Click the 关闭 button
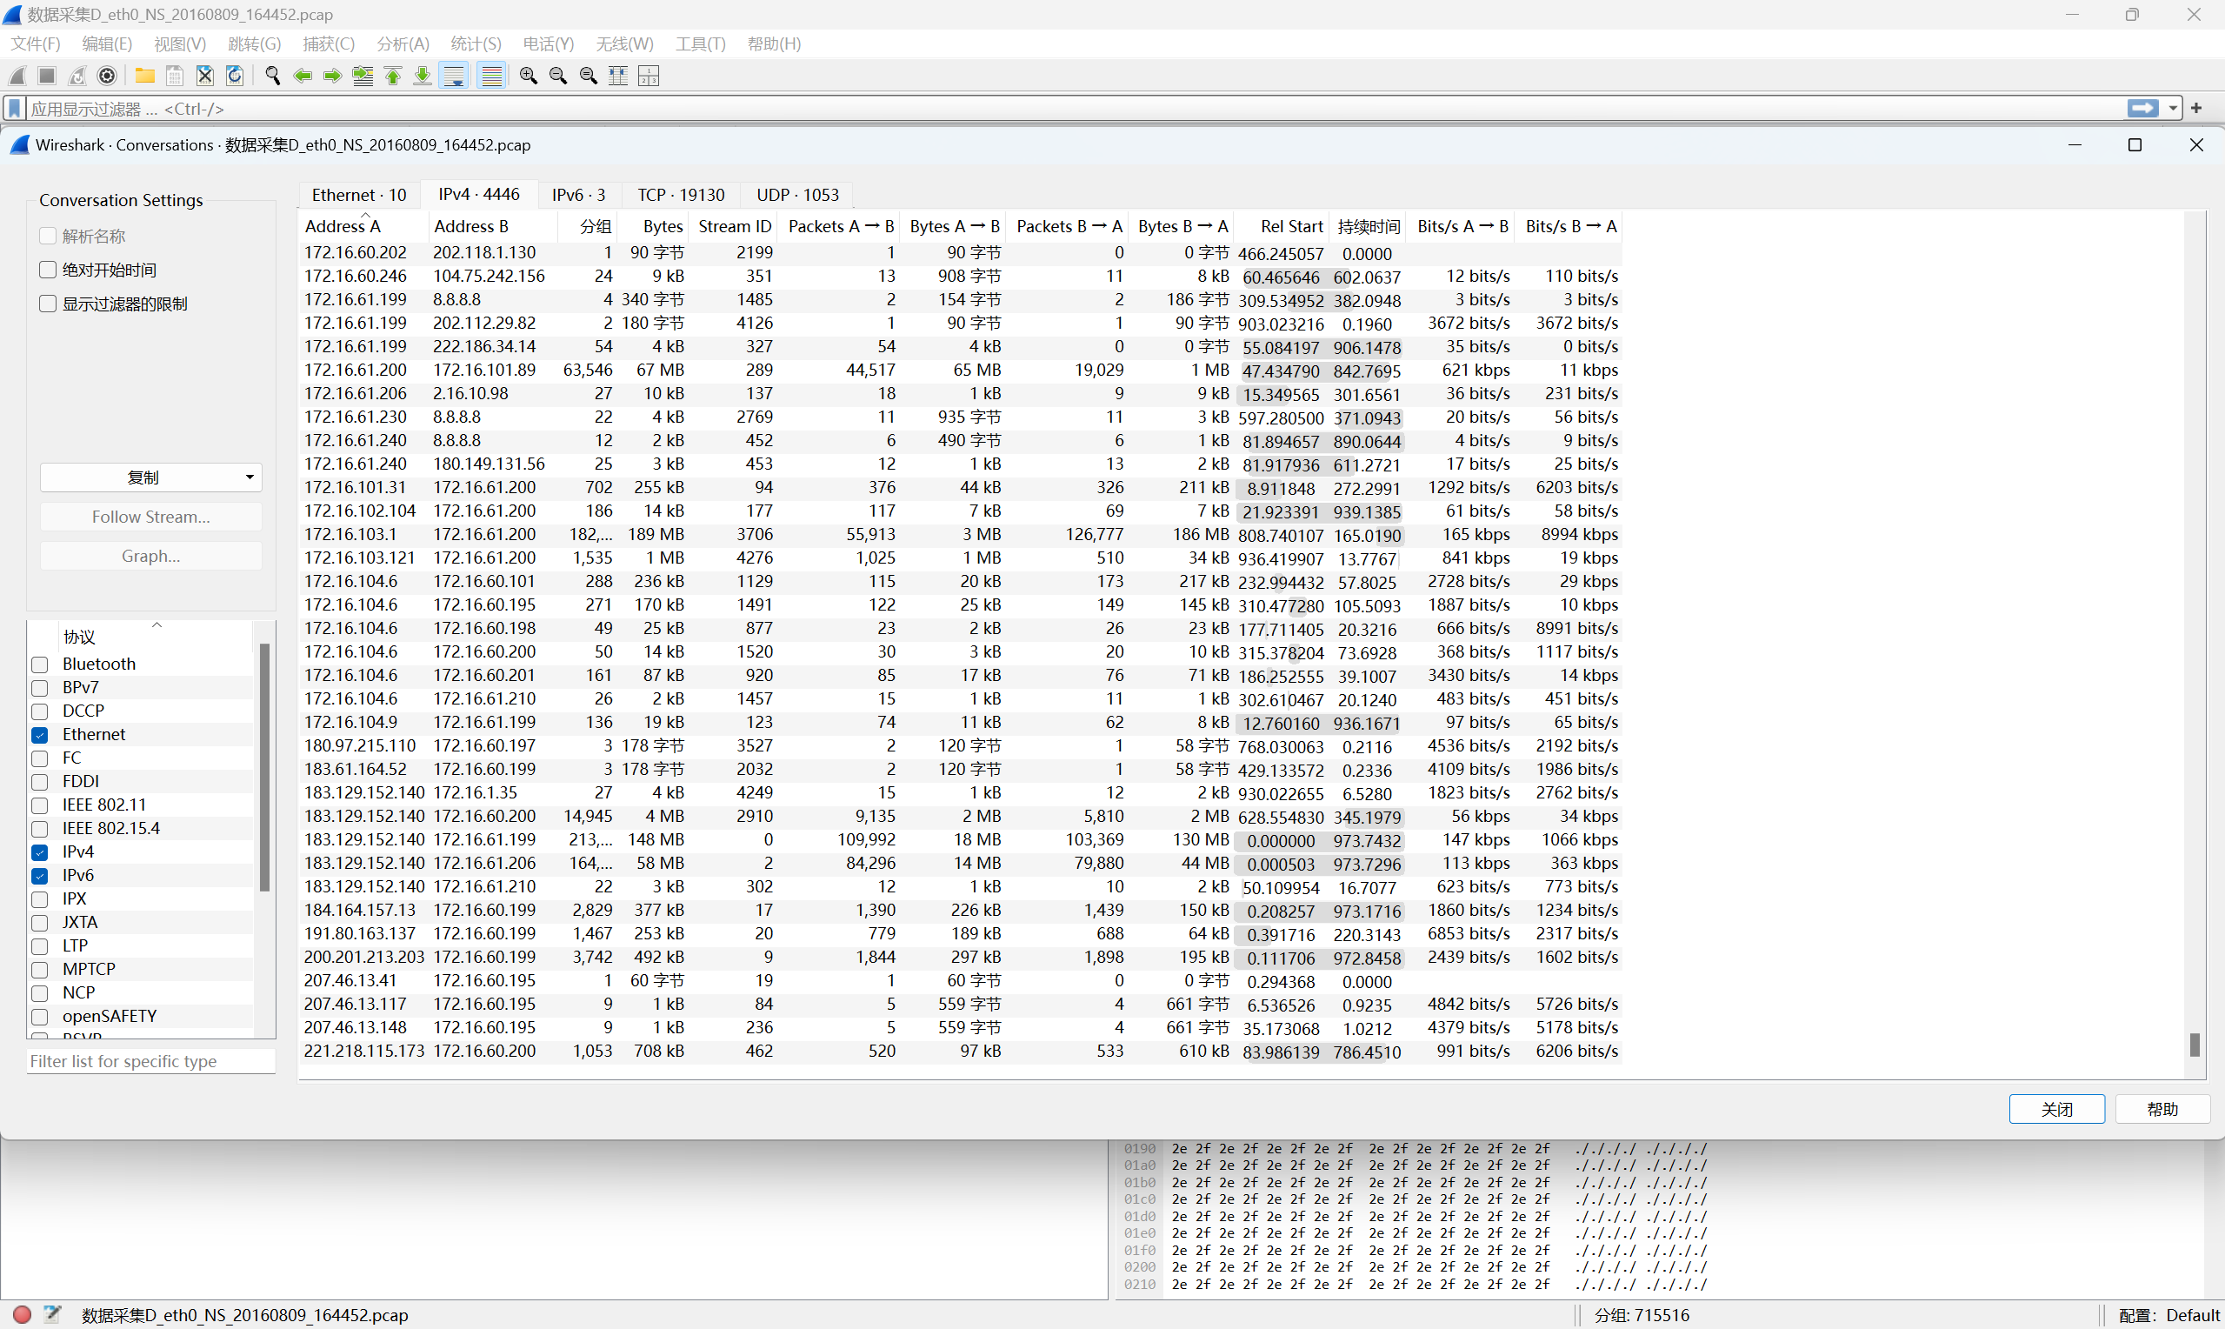This screenshot has width=2225, height=1329. click(x=2056, y=1109)
